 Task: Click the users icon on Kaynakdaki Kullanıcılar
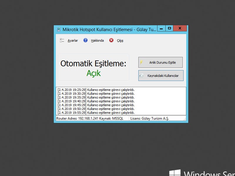coord(141,76)
